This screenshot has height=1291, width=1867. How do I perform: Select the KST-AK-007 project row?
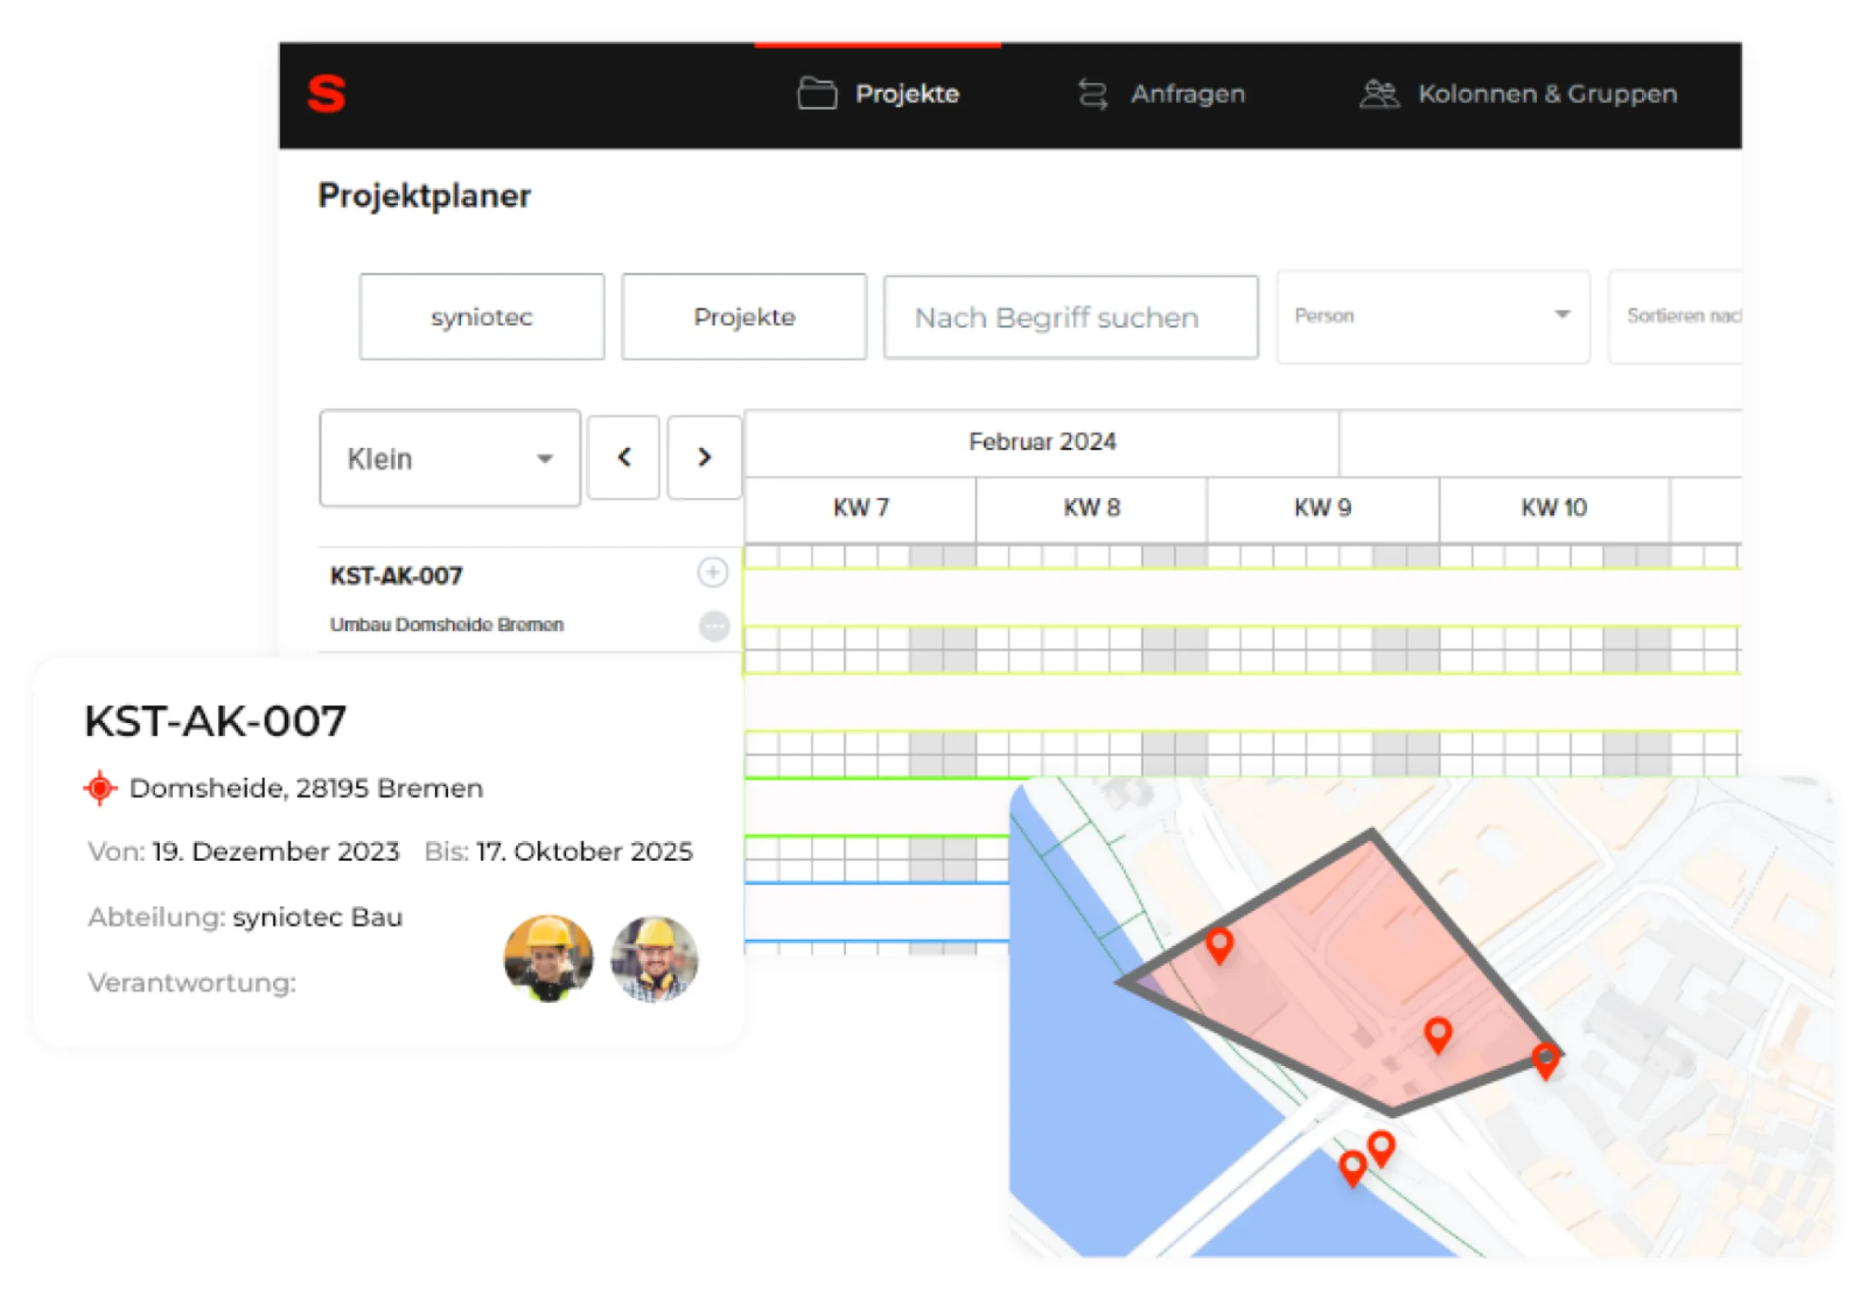(396, 575)
